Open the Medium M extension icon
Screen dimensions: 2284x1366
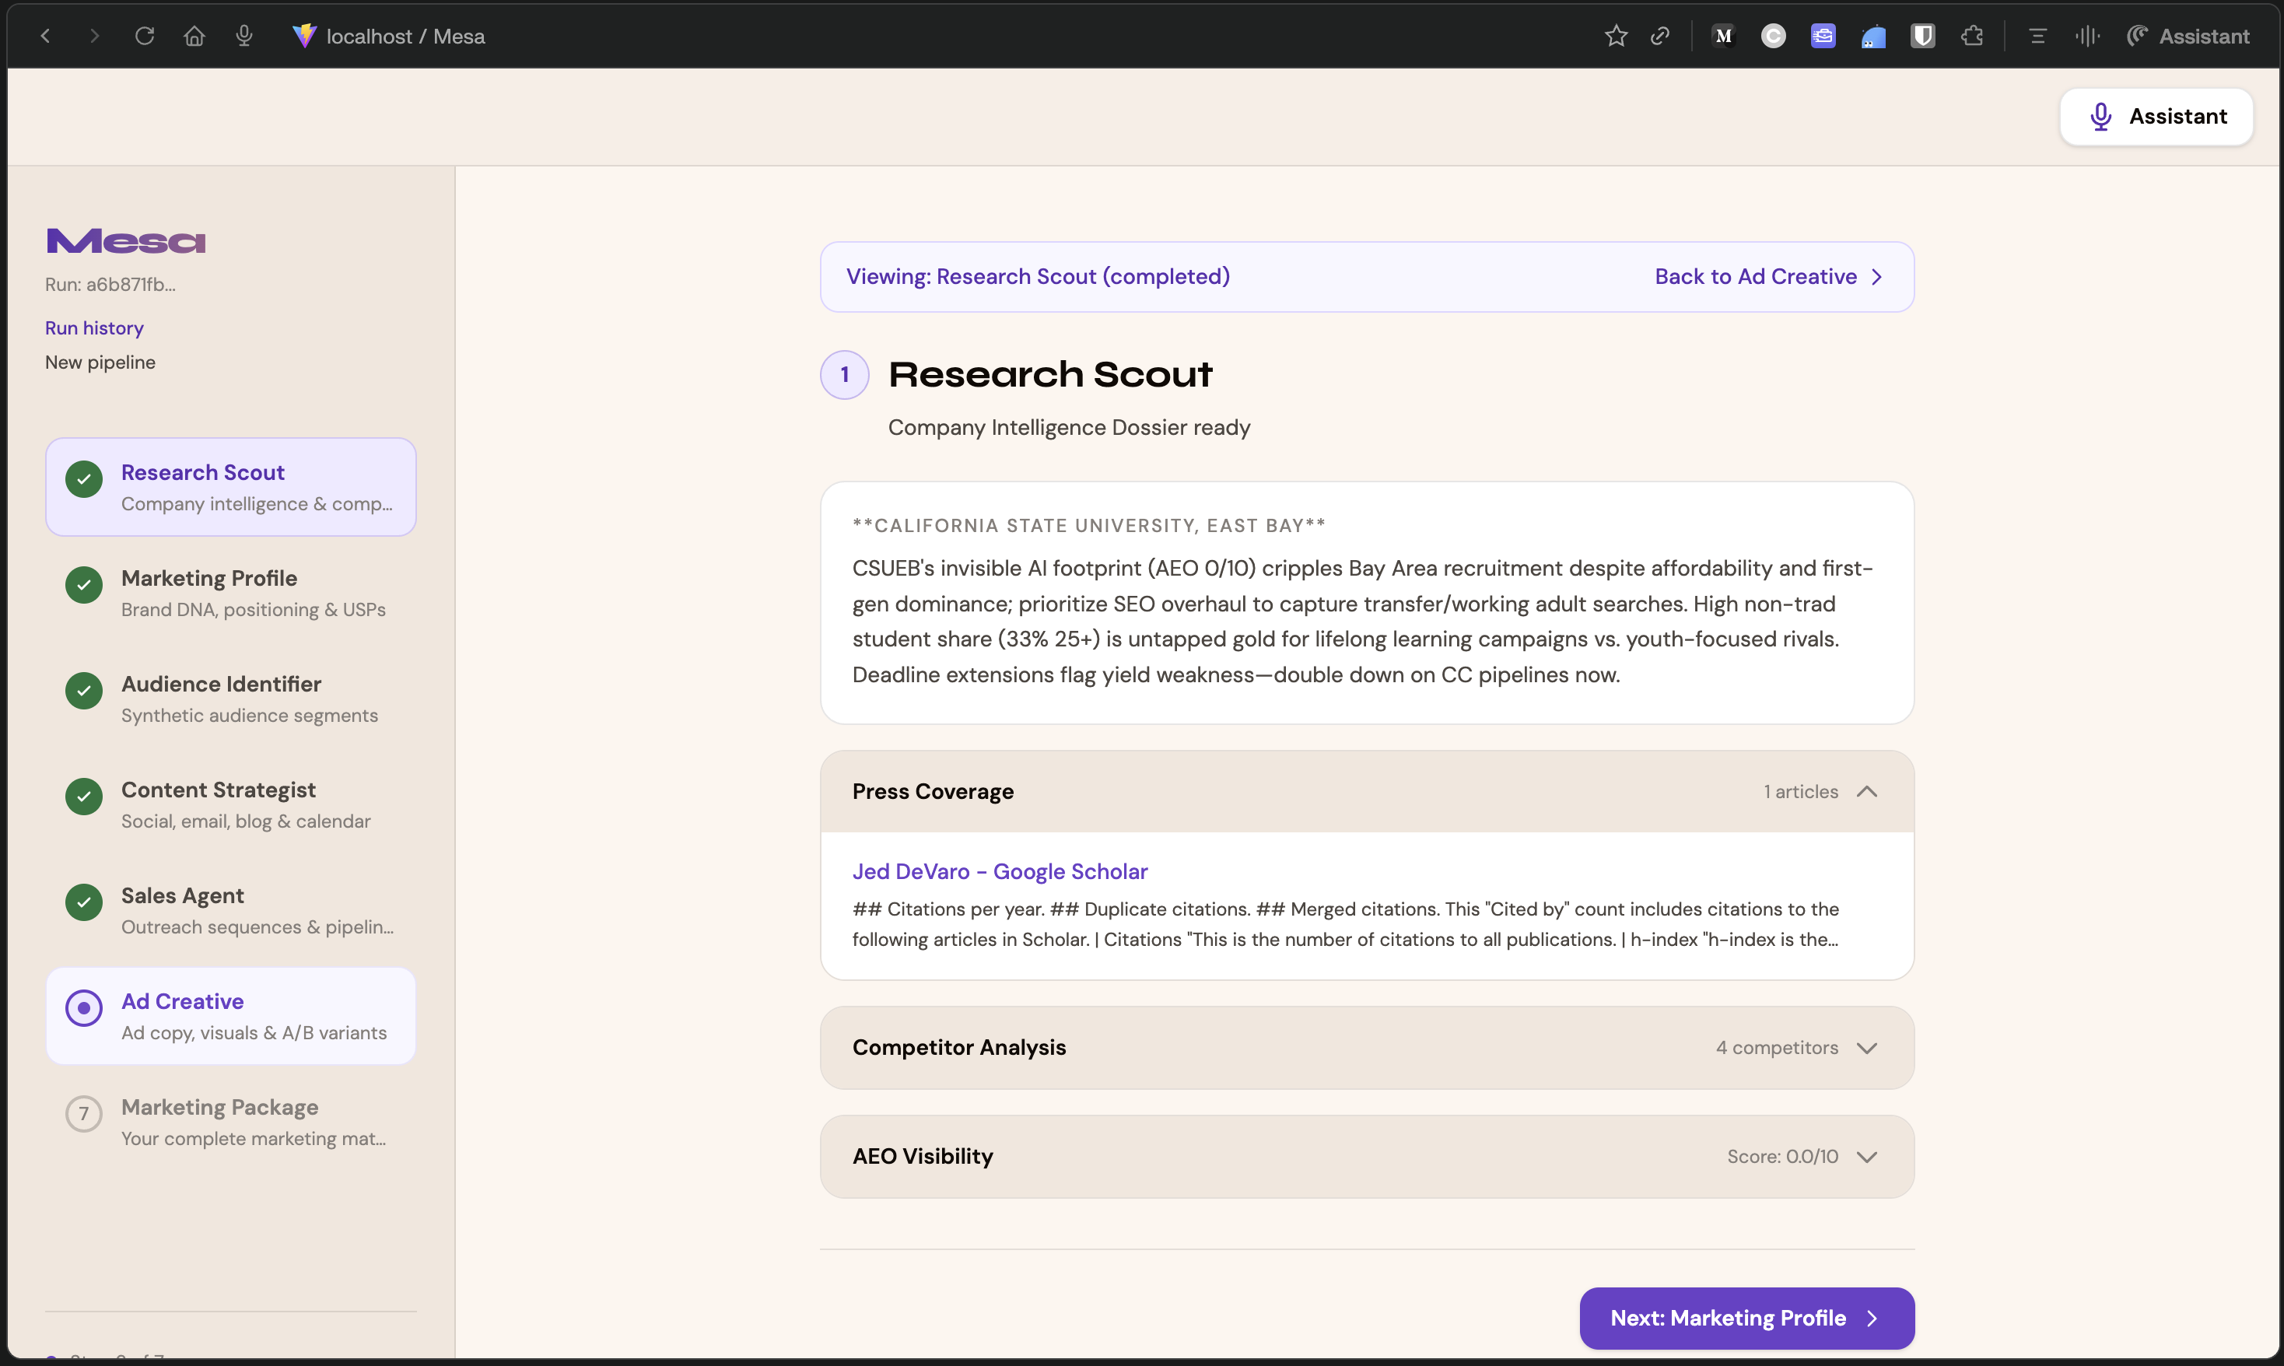tap(1724, 36)
